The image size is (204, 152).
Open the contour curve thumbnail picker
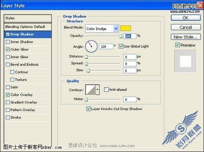[x=91, y=90]
